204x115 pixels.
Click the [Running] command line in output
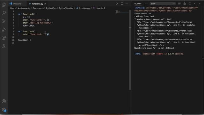pos(166,9)
